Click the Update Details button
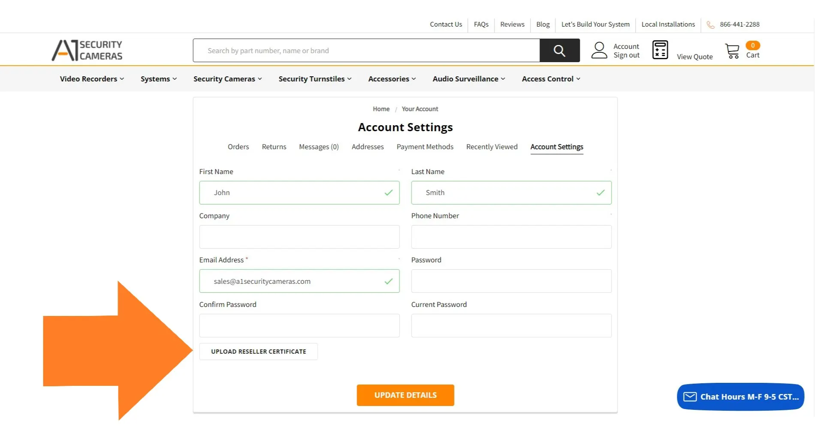Image resolution: width=815 pixels, height=439 pixels. pyautogui.click(x=405, y=395)
